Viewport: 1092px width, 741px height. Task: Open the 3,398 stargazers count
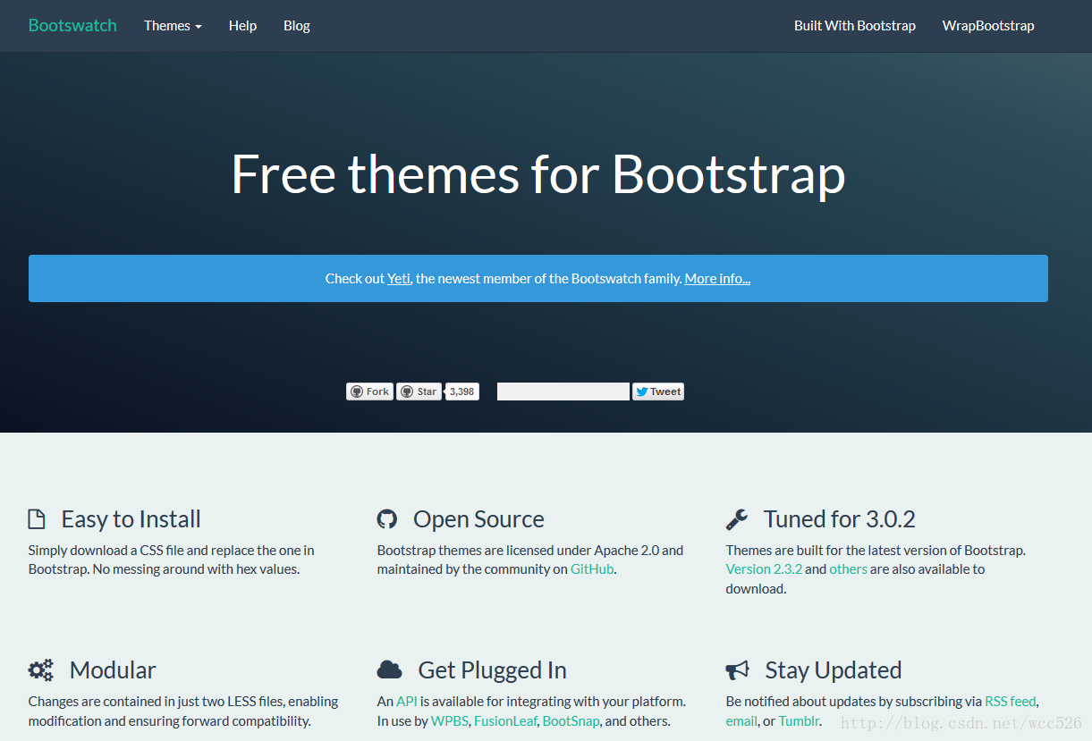[461, 392]
